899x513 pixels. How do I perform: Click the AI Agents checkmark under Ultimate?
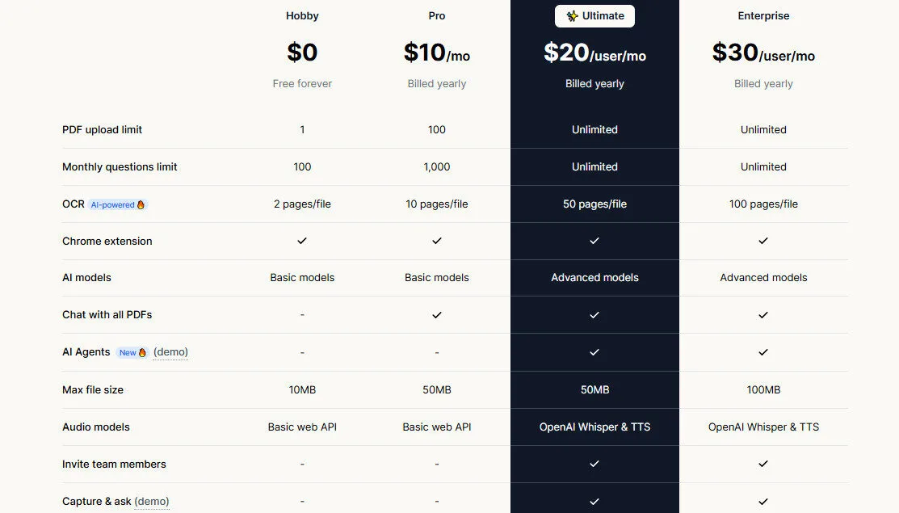pos(594,352)
